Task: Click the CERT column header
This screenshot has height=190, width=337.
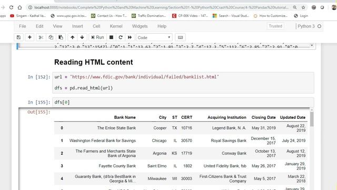Action: pos(186,117)
